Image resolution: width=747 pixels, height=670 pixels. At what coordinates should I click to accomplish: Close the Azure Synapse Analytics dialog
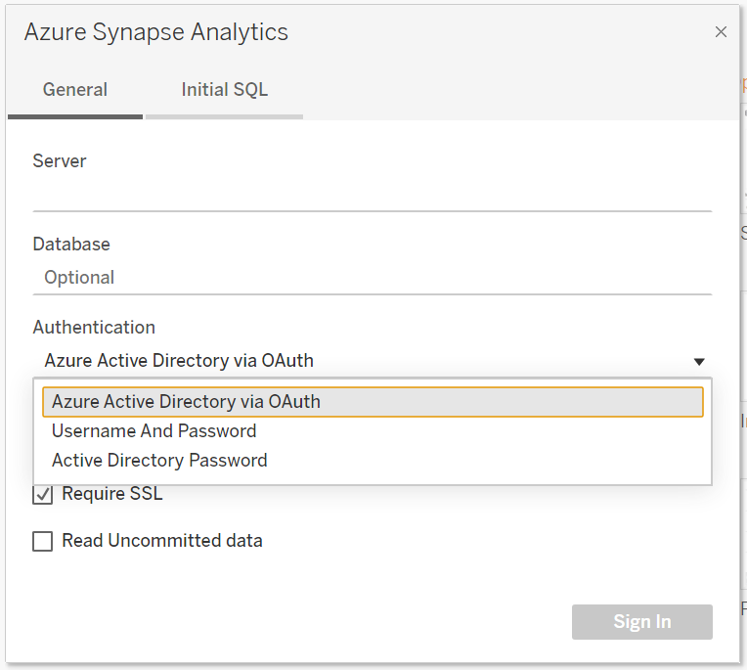721,32
